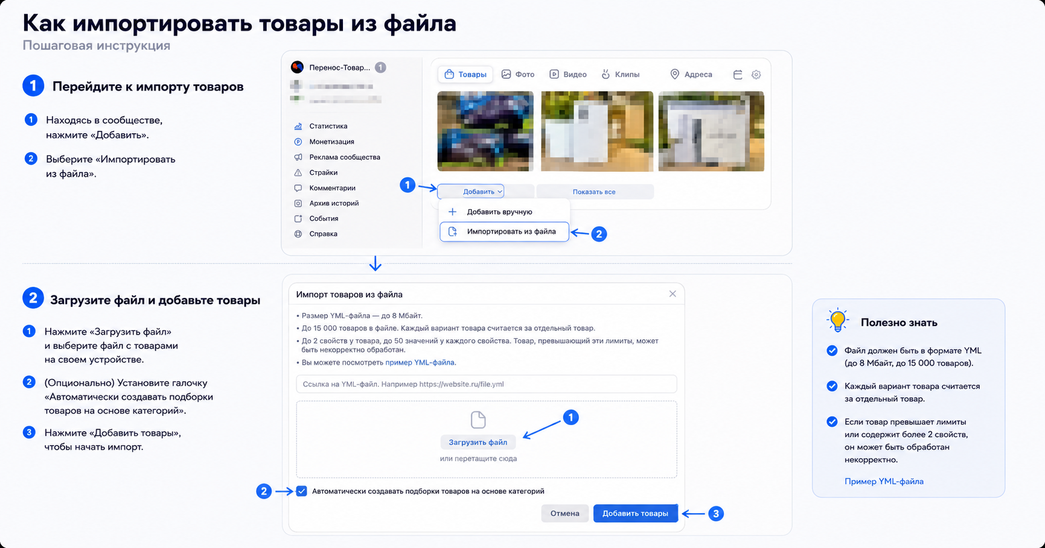Screen dimensions: 1045x548
Task: Open the Товары tab
Action: pyautogui.click(x=465, y=74)
